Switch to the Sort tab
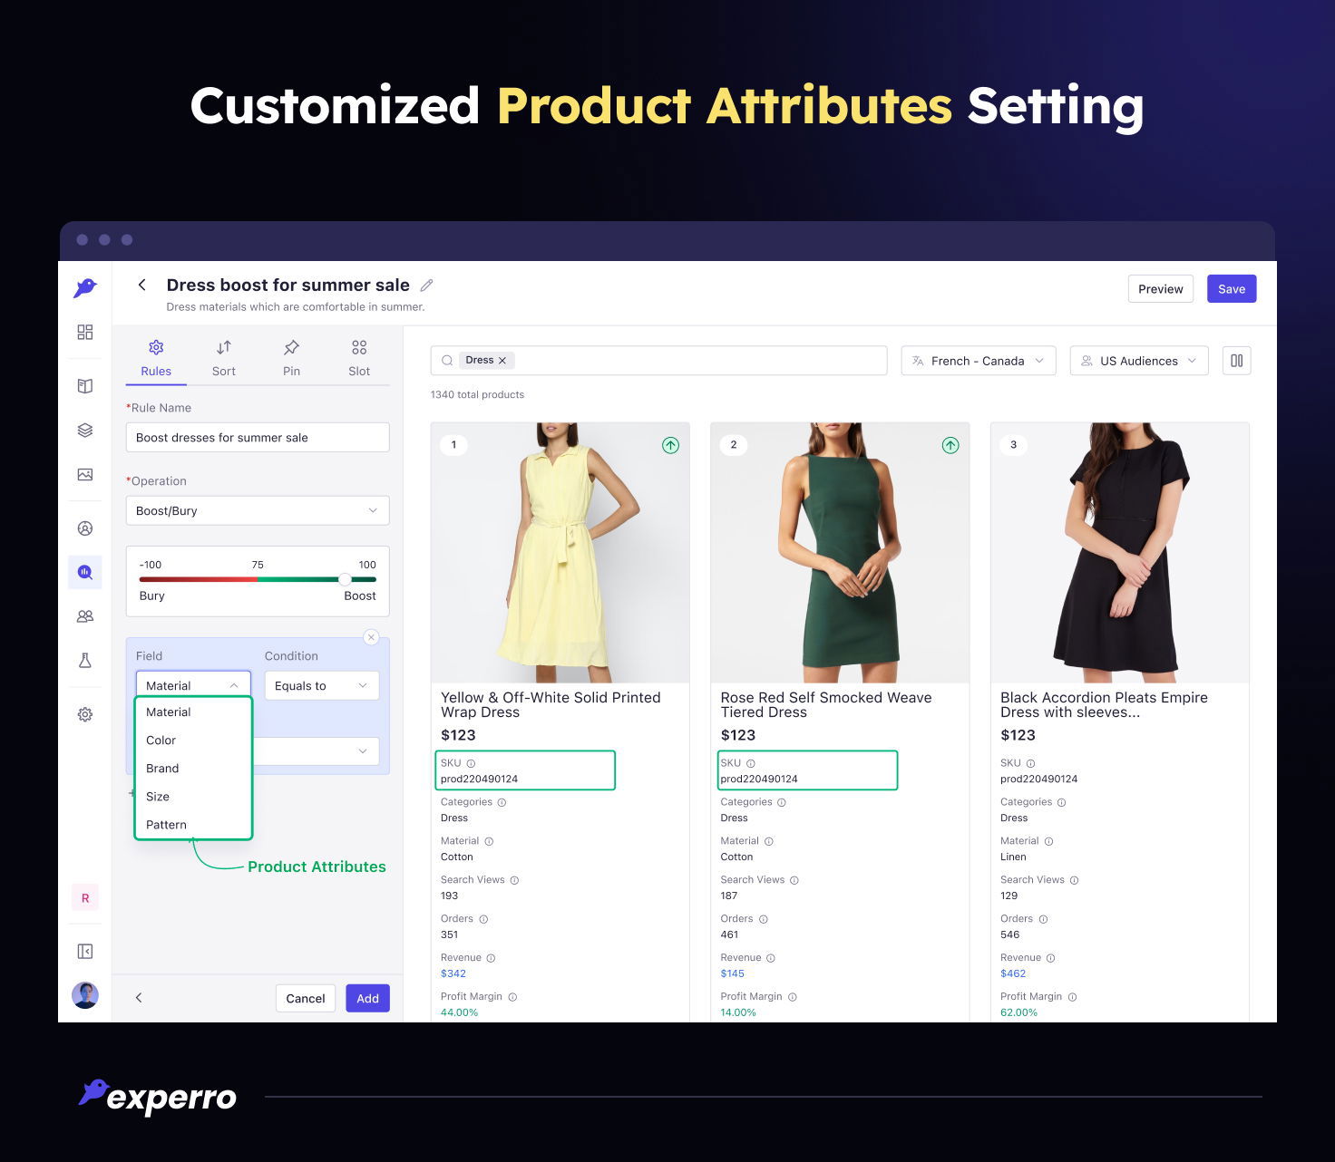Image resolution: width=1335 pixels, height=1162 pixels. tap(224, 359)
